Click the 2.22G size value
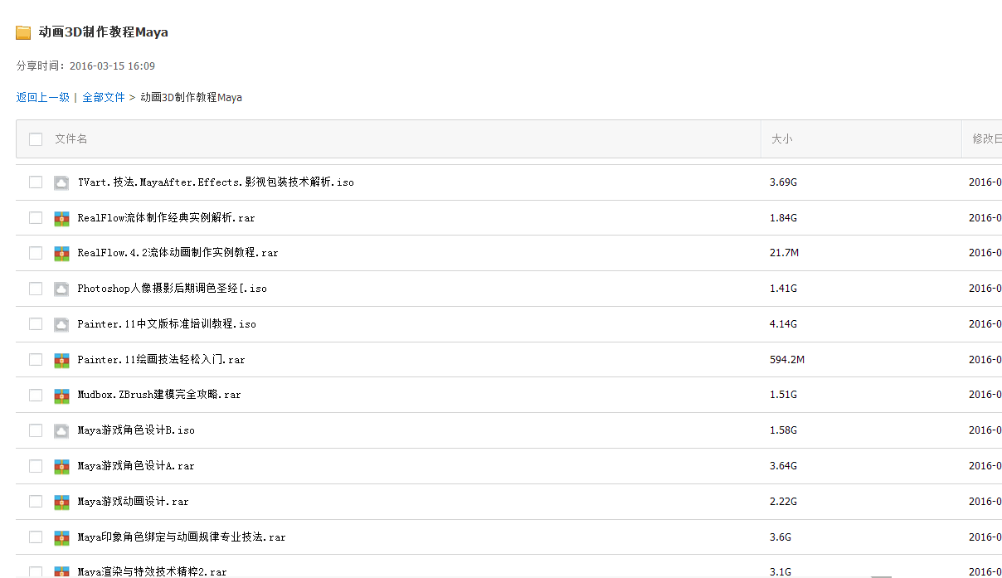 (x=783, y=502)
